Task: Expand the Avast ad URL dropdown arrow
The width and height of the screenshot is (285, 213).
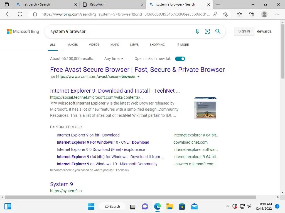Action: point(139,77)
